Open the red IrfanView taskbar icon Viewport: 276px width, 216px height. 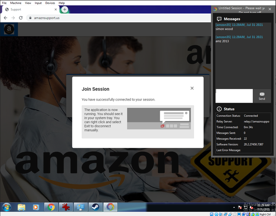click(66, 207)
